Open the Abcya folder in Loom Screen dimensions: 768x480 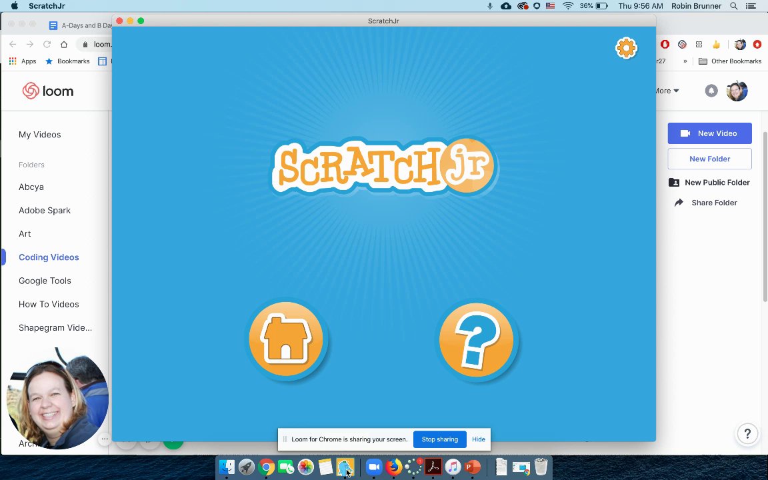[x=31, y=187]
